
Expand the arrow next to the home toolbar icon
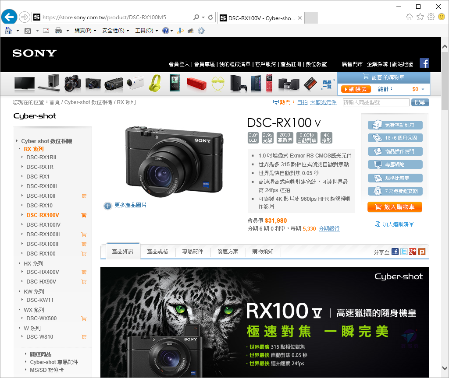pos(18,31)
